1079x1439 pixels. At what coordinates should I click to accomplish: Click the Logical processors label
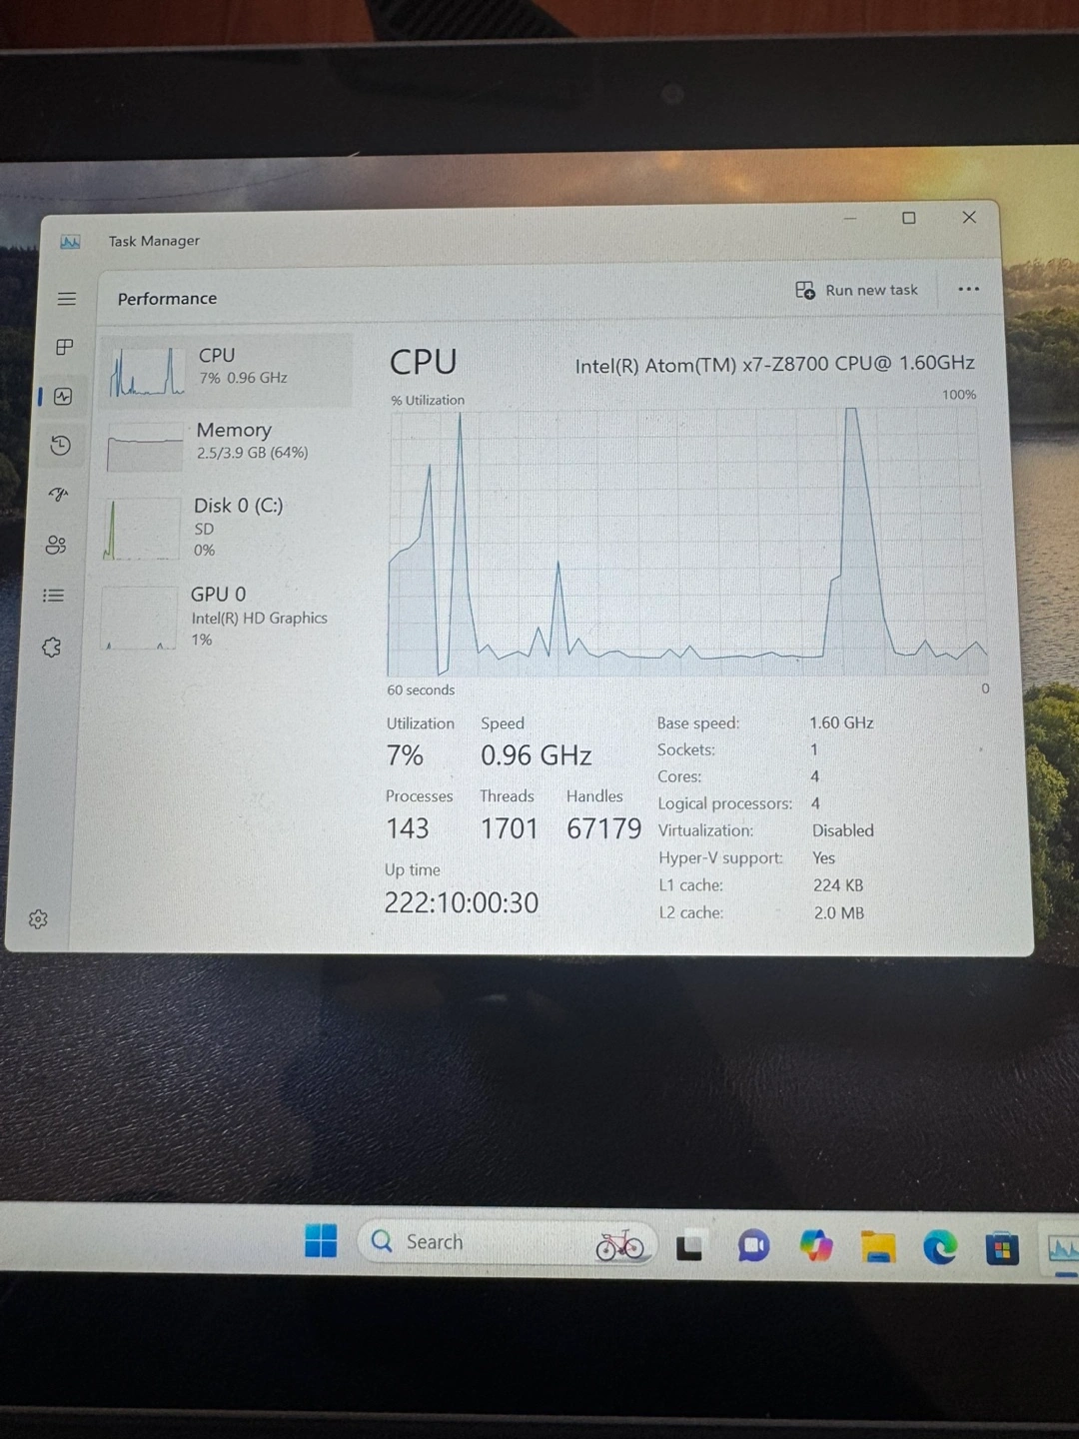[x=725, y=803]
